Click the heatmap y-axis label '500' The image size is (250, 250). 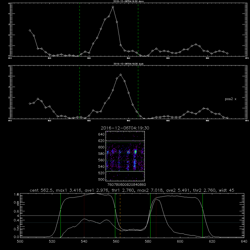tap(101, 179)
